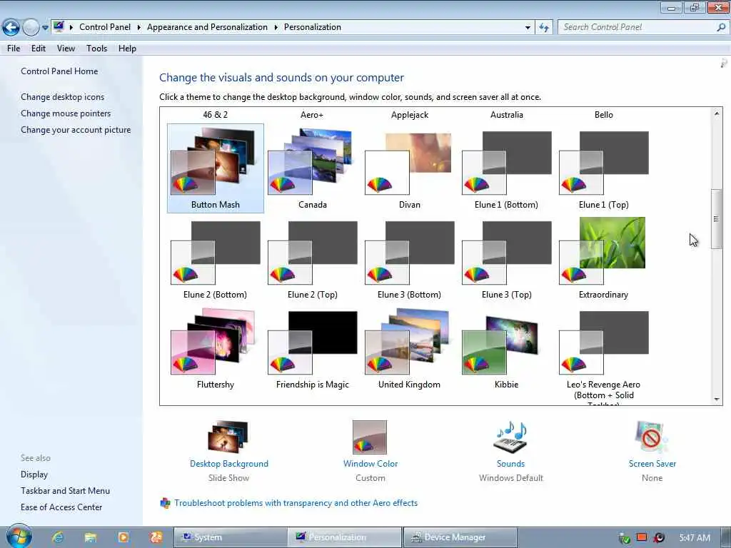
Task: Open Windows Explorer from the taskbar
Action: [x=91, y=537]
